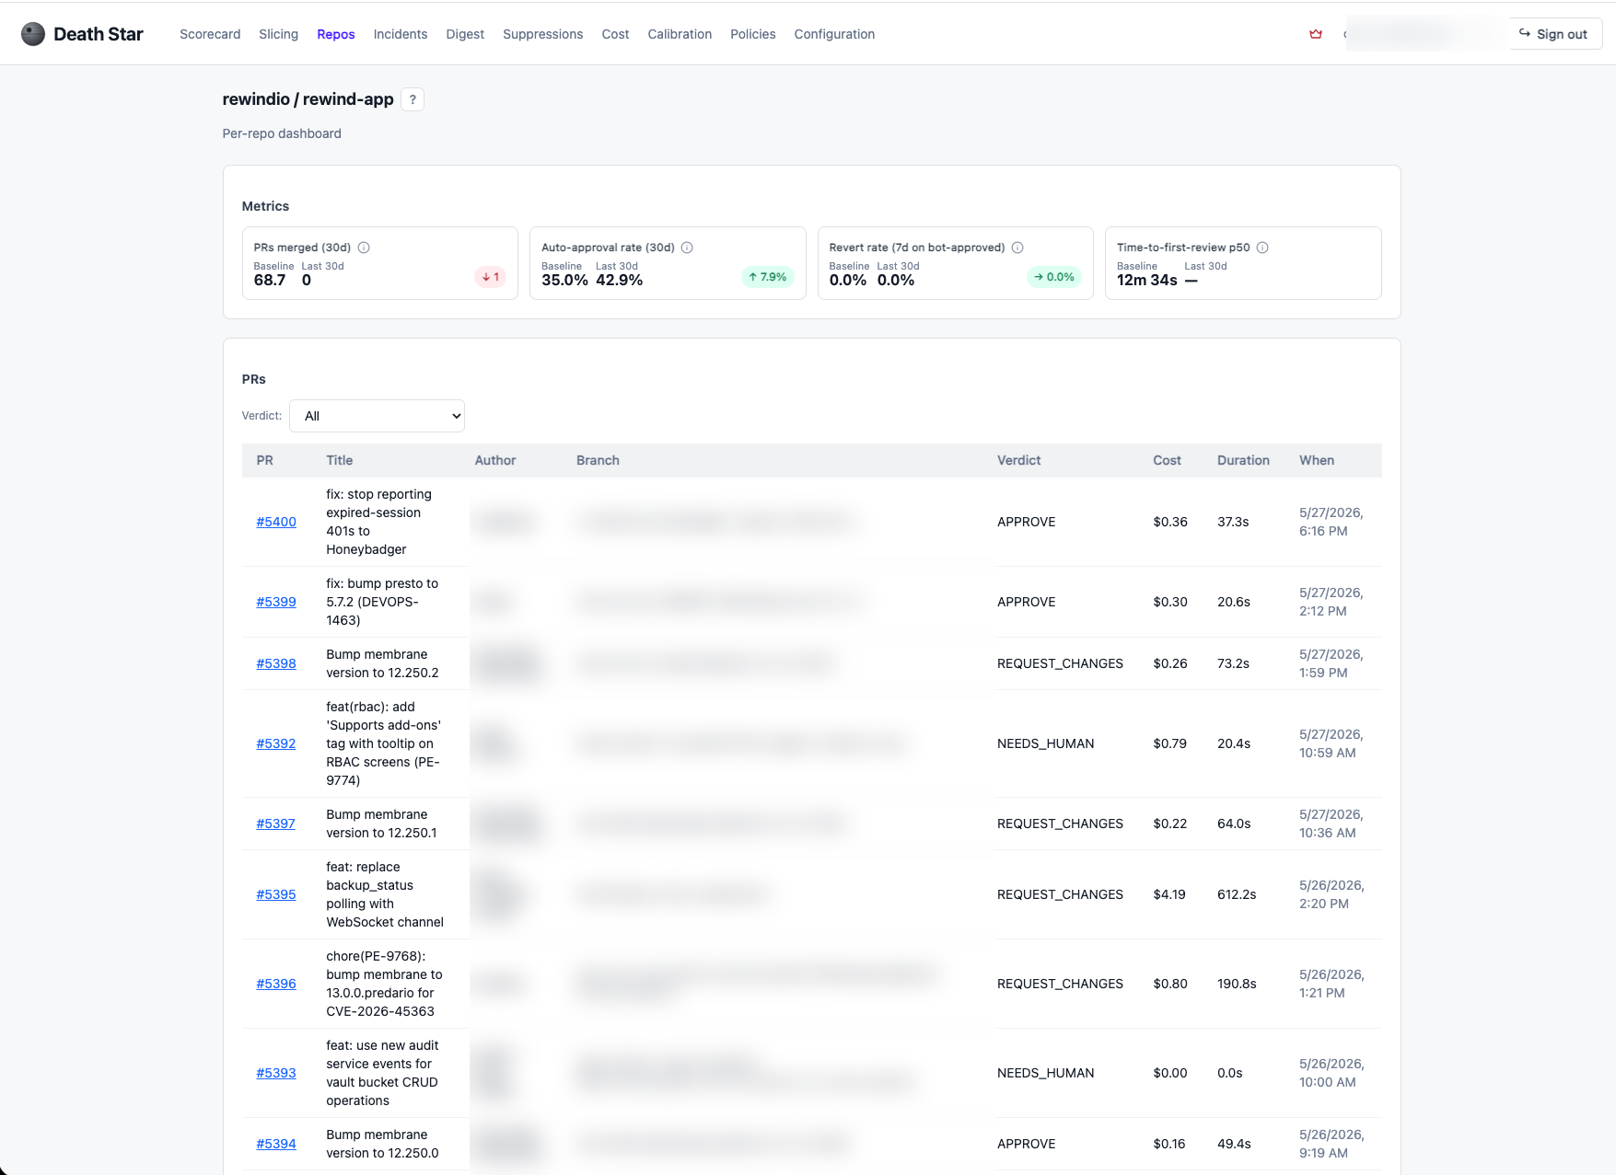Viewport: 1616px width, 1175px height.
Task: Click the Title column header
Action: click(x=340, y=460)
